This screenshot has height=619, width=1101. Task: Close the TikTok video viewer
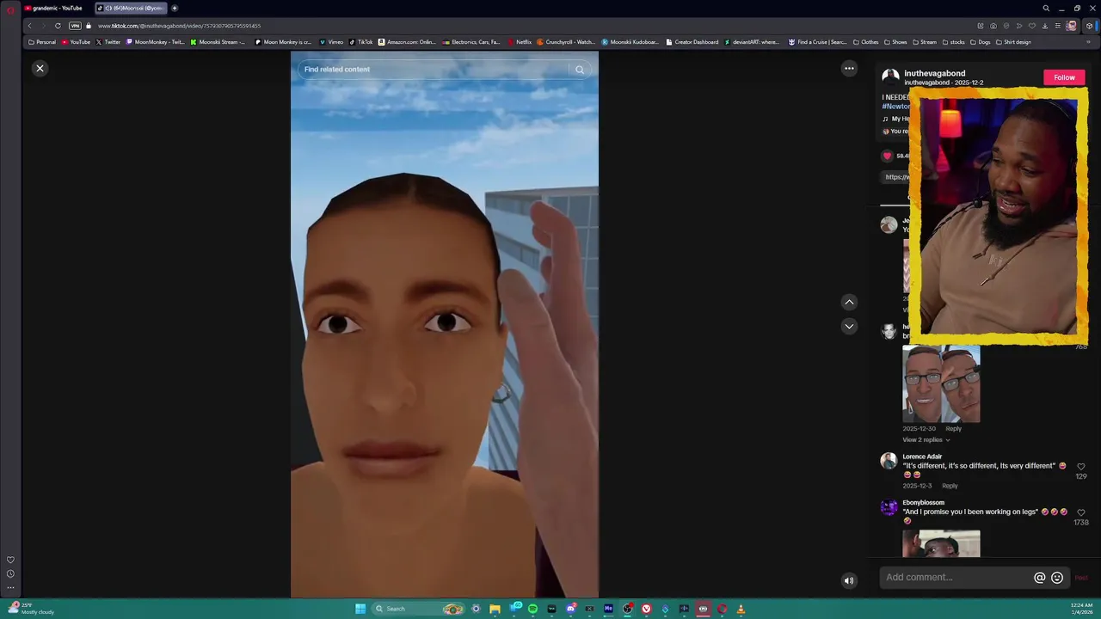tap(40, 68)
